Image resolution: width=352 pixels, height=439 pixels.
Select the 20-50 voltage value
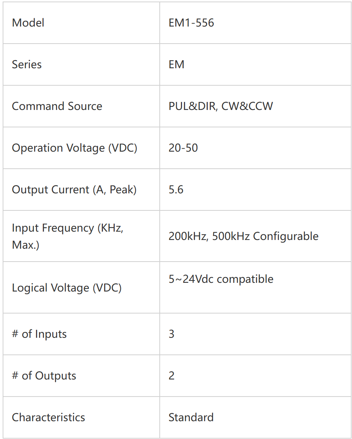(x=183, y=148)
